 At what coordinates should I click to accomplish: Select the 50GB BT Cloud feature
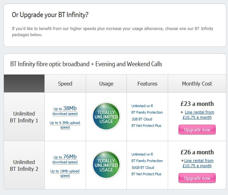143,168
